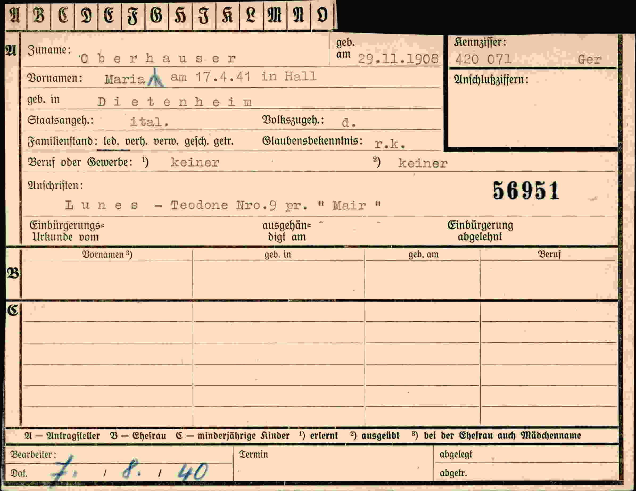Click the handwritten month '8.' in date
Image resolution: width=636 pixels, height=491 pixels.
pyautogui.click(x=132, y=469)
